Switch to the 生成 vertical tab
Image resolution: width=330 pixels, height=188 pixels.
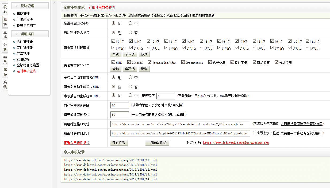coord(5,34)
